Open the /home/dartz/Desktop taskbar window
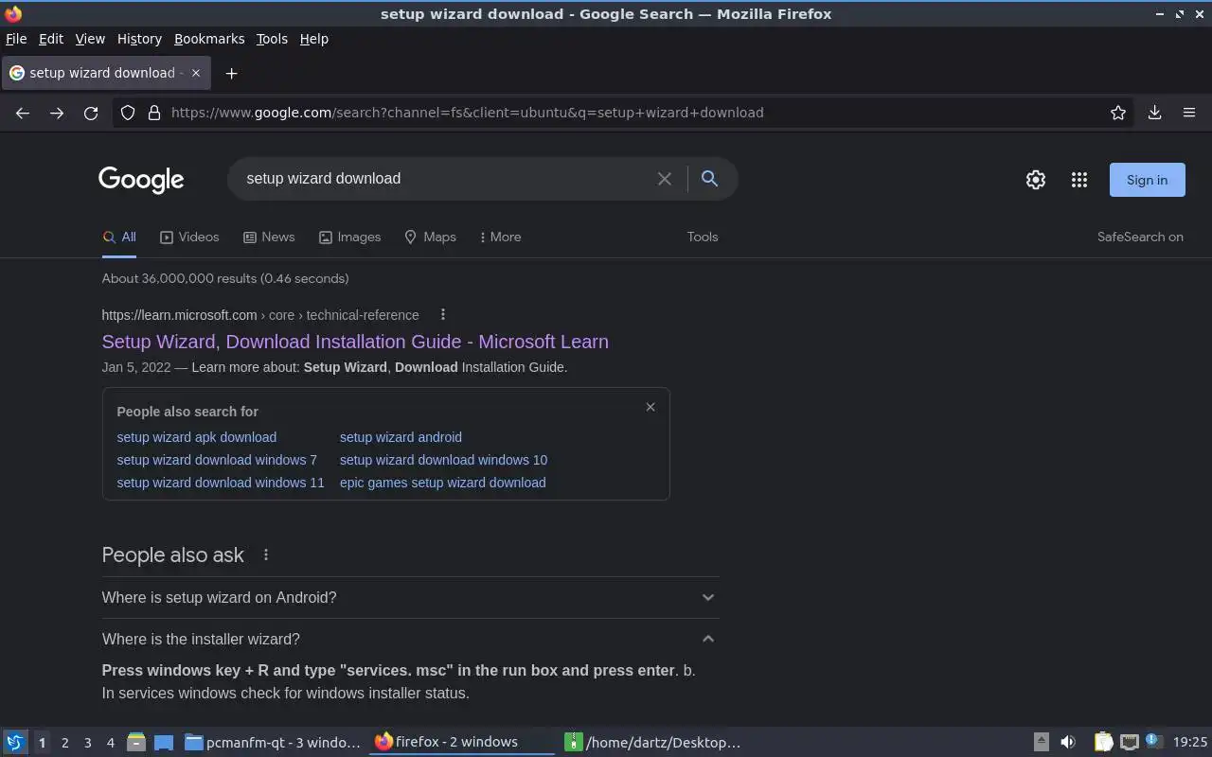Screen dimensions: 1212x757 pyautogui.click(x=652, y=742)
